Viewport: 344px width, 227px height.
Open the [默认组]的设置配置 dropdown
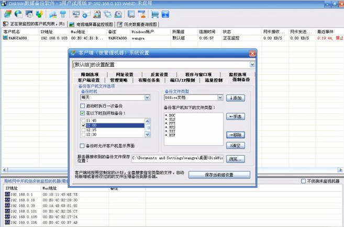coord(252,65)
